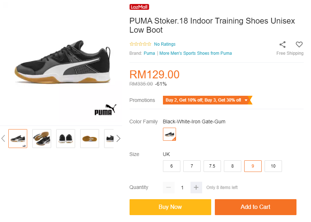The width and height of the screenshot is (311, 222).
Task: Select the Black-White-Iron Gate-Gum color swatch
Action: [169, 134]
